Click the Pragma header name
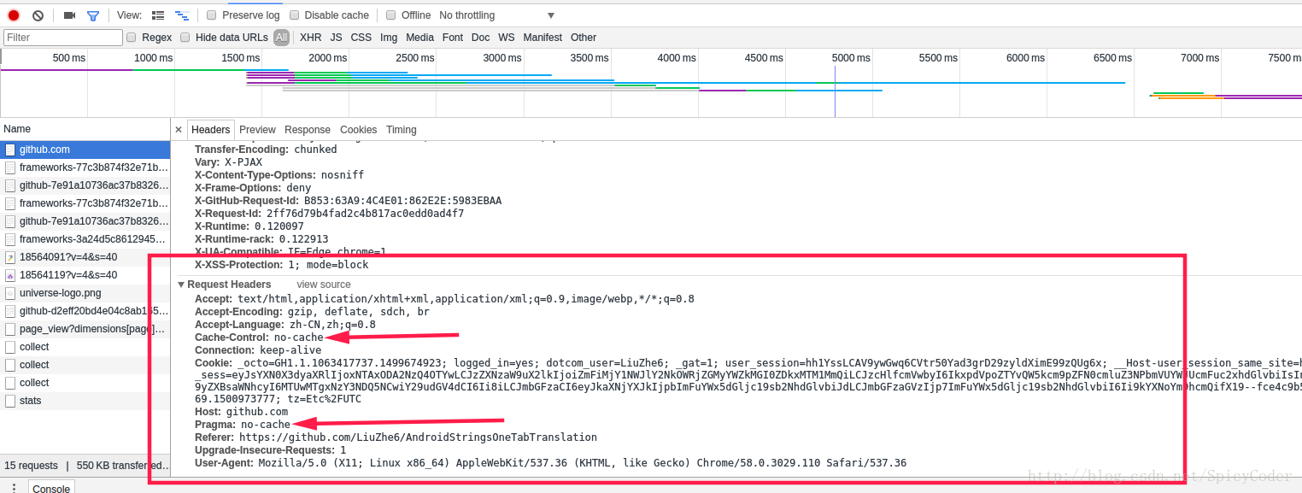Viewport: 1302px width, 493px height. (x=216, y=425)
